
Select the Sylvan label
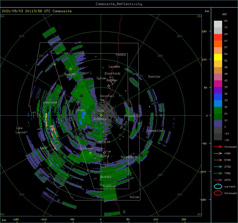(x=101, y=78)
